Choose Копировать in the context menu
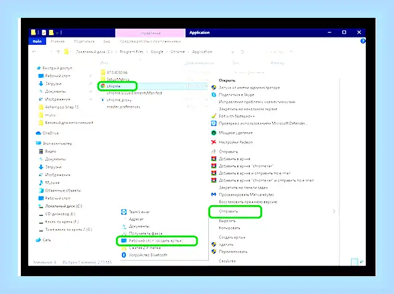 [x=229, y=228]
